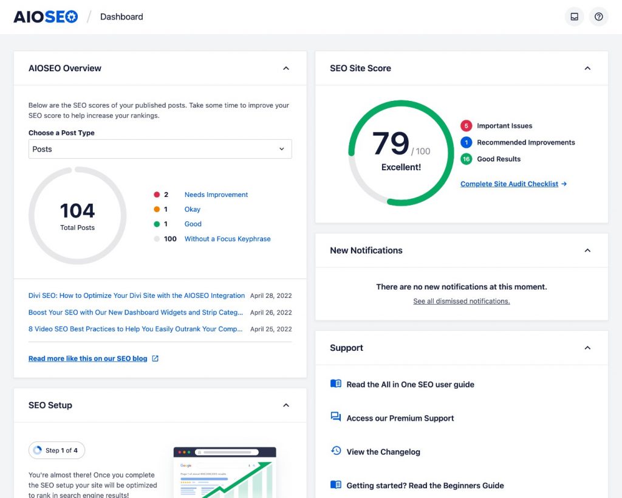This screenshot has height=498, width=622.
Task: Collapse the SEO Site Score panel
Action: pos(587,68)
